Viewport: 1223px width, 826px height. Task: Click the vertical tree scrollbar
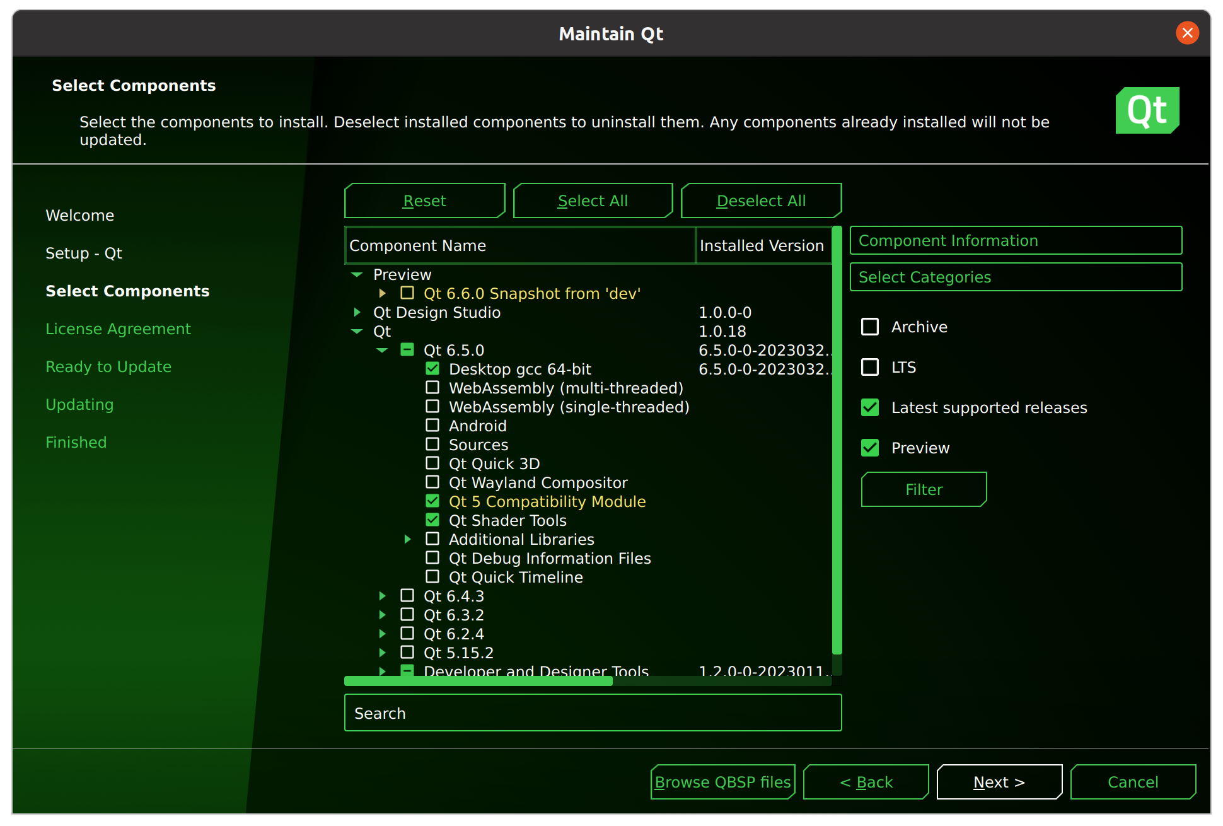pos(837,440)
